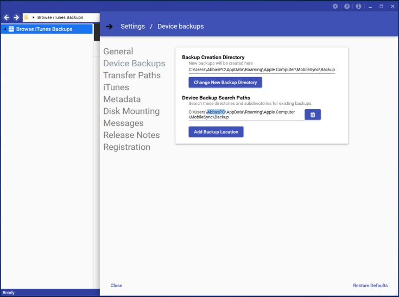The height and width of the screenshot is (297, 399).
Task: Open the Transfer Paths settings section
Action: pyautogui.click(x=132, y=75)
